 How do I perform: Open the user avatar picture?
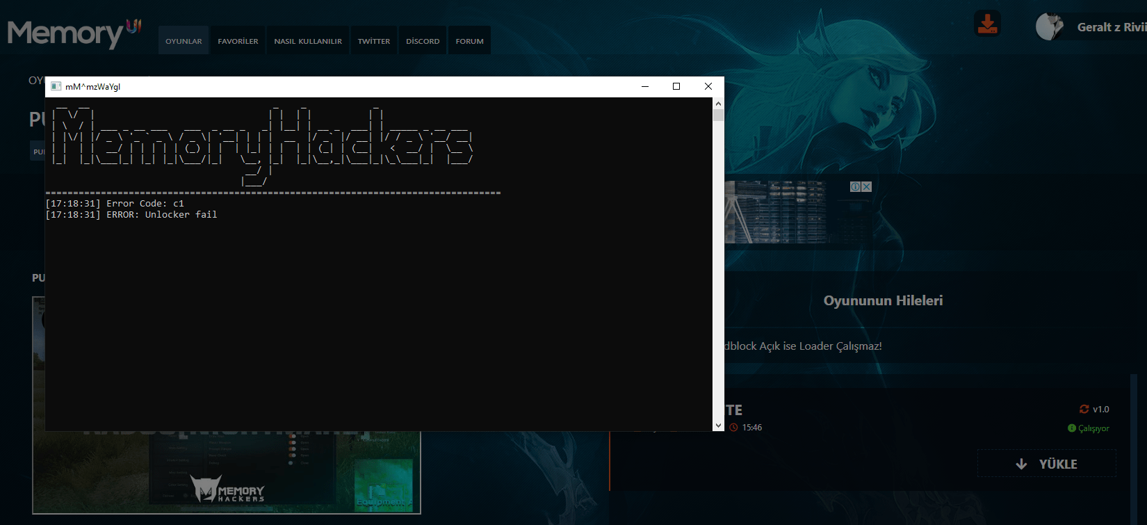(1050, 27)
